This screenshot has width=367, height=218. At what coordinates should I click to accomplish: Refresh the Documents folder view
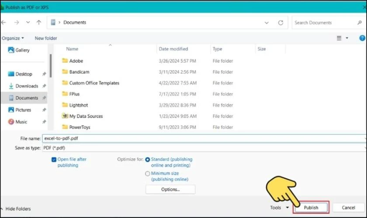pyautogui.click(x=280, y=23)
